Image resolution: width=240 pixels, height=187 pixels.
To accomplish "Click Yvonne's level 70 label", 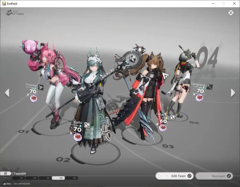I will pos(33,92).
